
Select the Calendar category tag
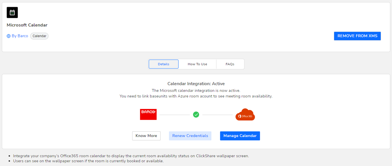[x=39, y=36]
